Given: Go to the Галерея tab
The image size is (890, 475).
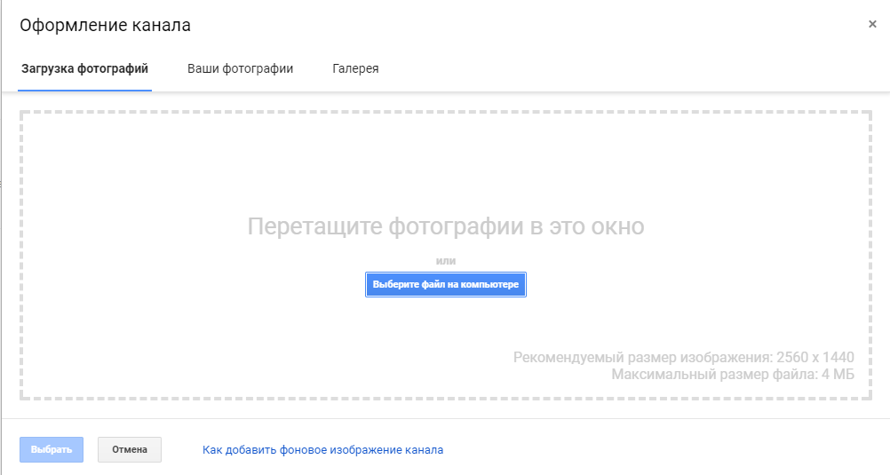Looking at the screenshot, I should tap(355, 68).
